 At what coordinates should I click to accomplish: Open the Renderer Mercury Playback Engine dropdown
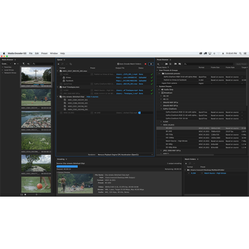point(126,155)
